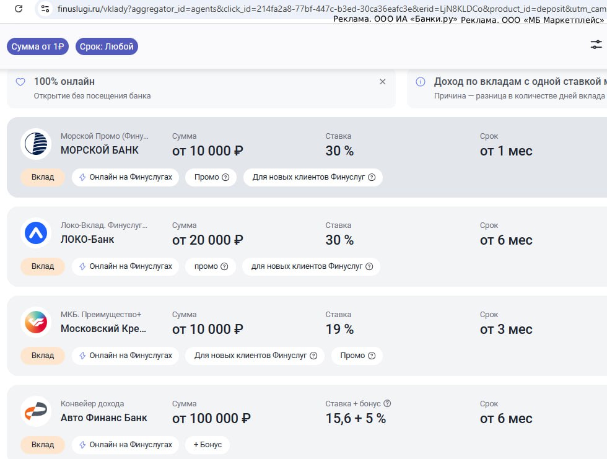
Task: Click the ЛОКО-Банк logo icon
Action: point(36,233)
